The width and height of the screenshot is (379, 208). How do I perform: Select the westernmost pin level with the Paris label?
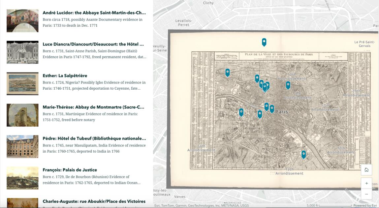[x=241, y=112]
